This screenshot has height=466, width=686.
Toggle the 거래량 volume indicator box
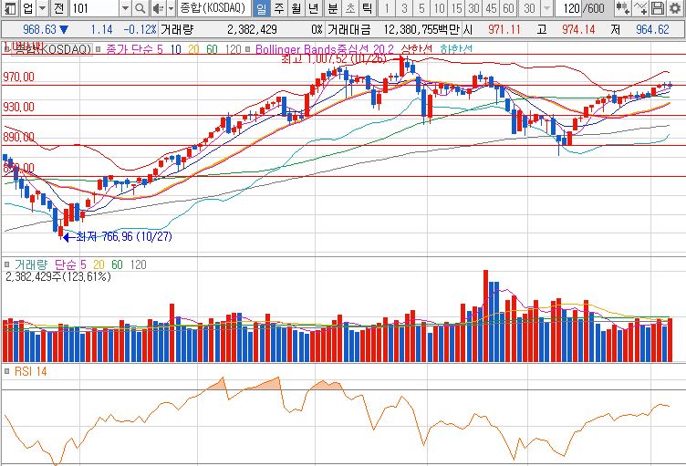point(7,264)
